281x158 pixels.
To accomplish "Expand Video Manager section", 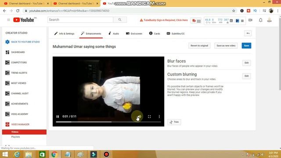I will coord(17,124).
